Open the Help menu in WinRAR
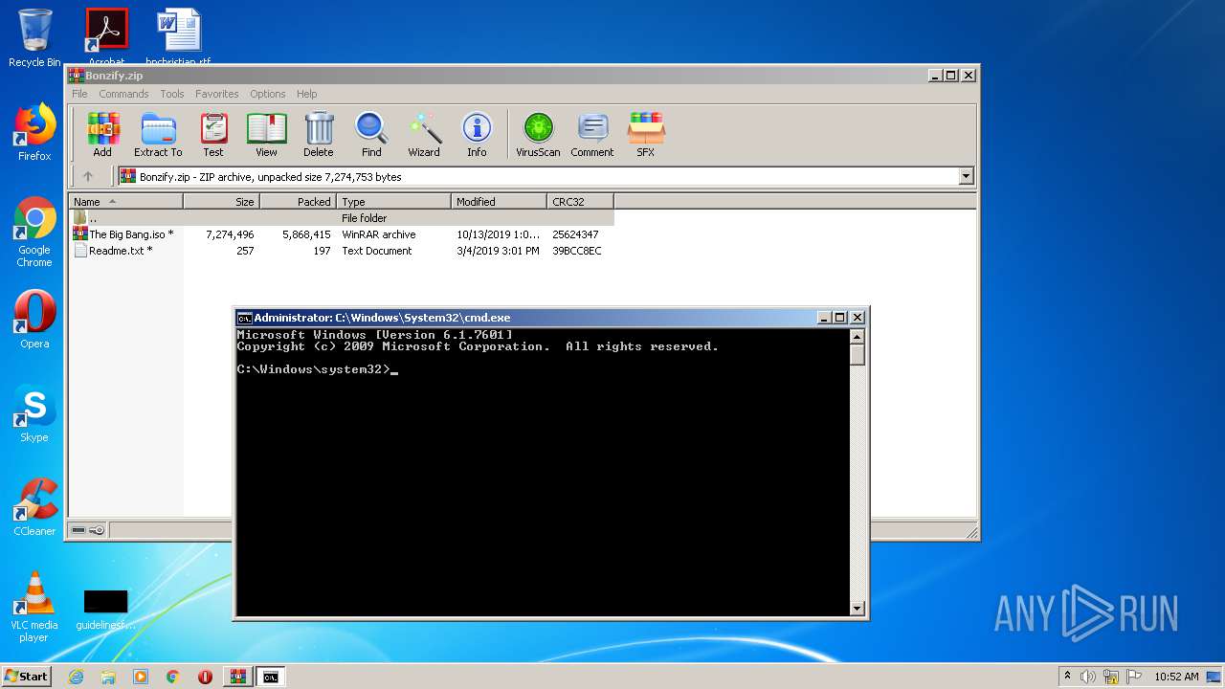 [x=306, y=94]
